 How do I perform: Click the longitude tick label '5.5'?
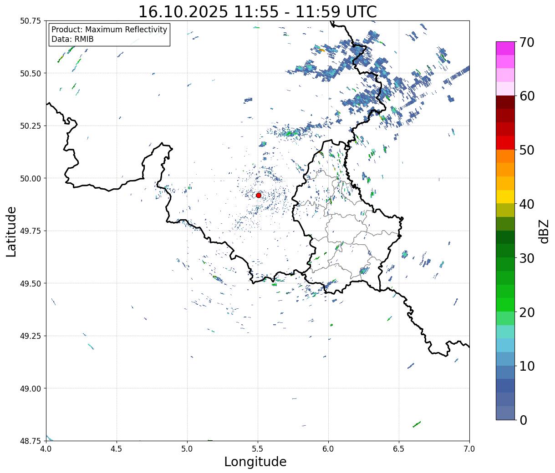point(258,448)
